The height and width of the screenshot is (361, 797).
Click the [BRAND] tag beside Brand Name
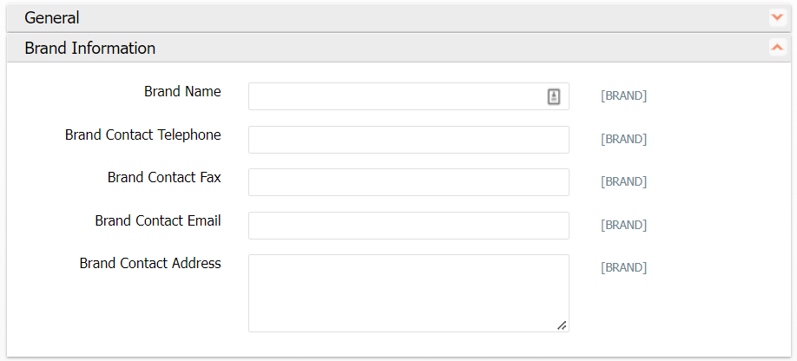coord(623,96)
